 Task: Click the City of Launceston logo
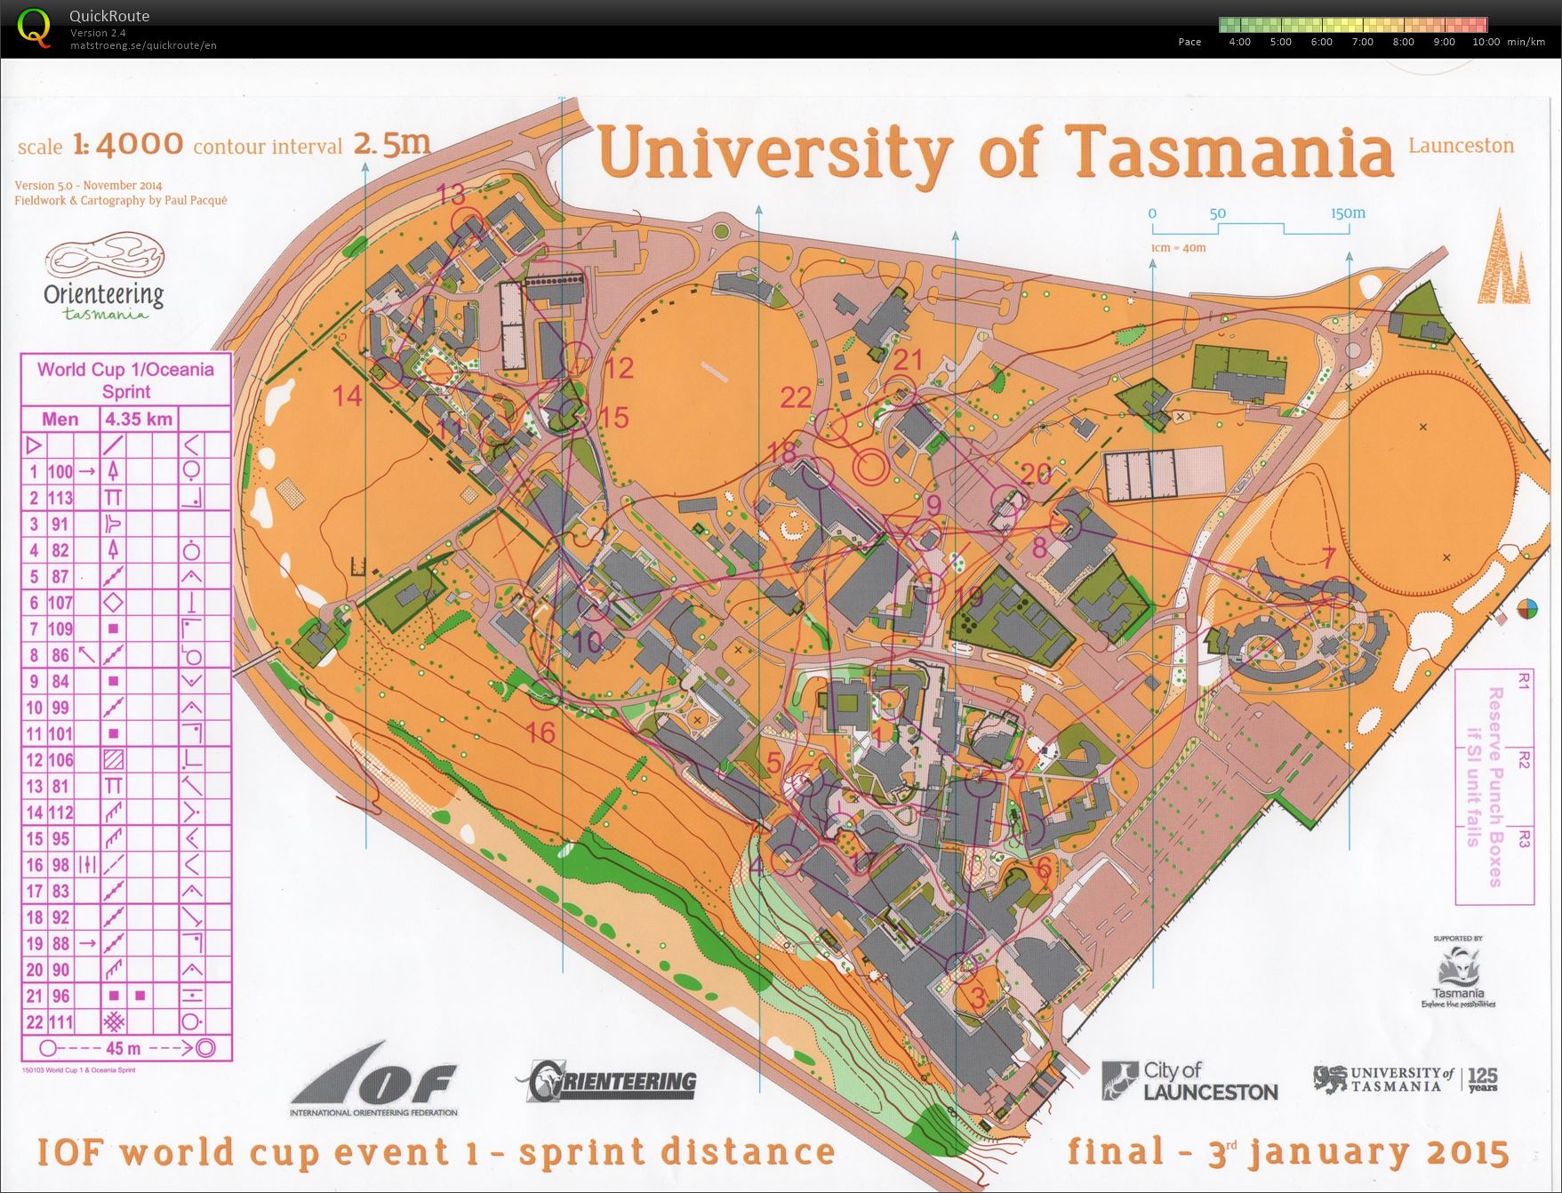tap(1190, 1080)
